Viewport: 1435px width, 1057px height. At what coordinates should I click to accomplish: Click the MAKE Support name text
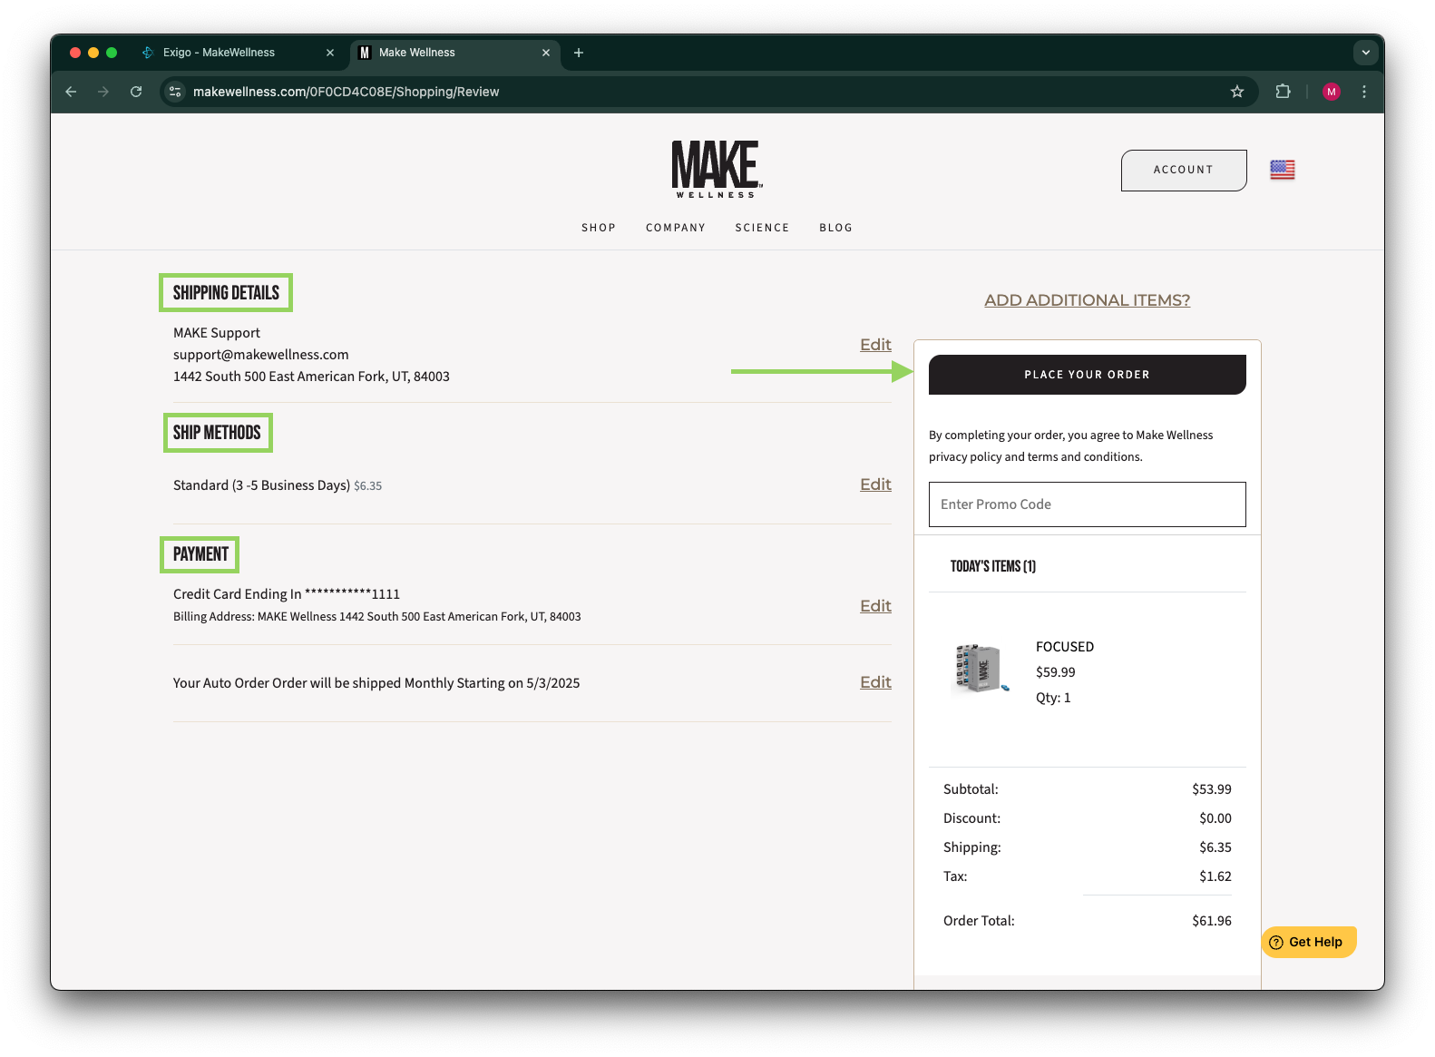(x=217, y=333)
